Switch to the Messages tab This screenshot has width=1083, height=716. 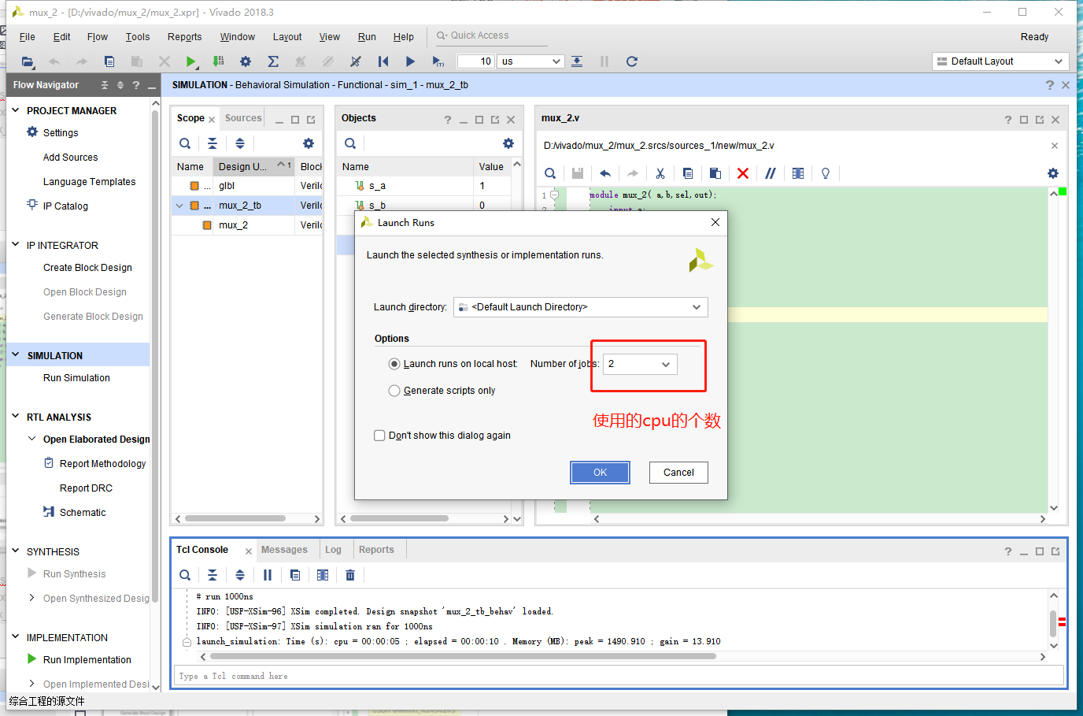click(284, 550)
